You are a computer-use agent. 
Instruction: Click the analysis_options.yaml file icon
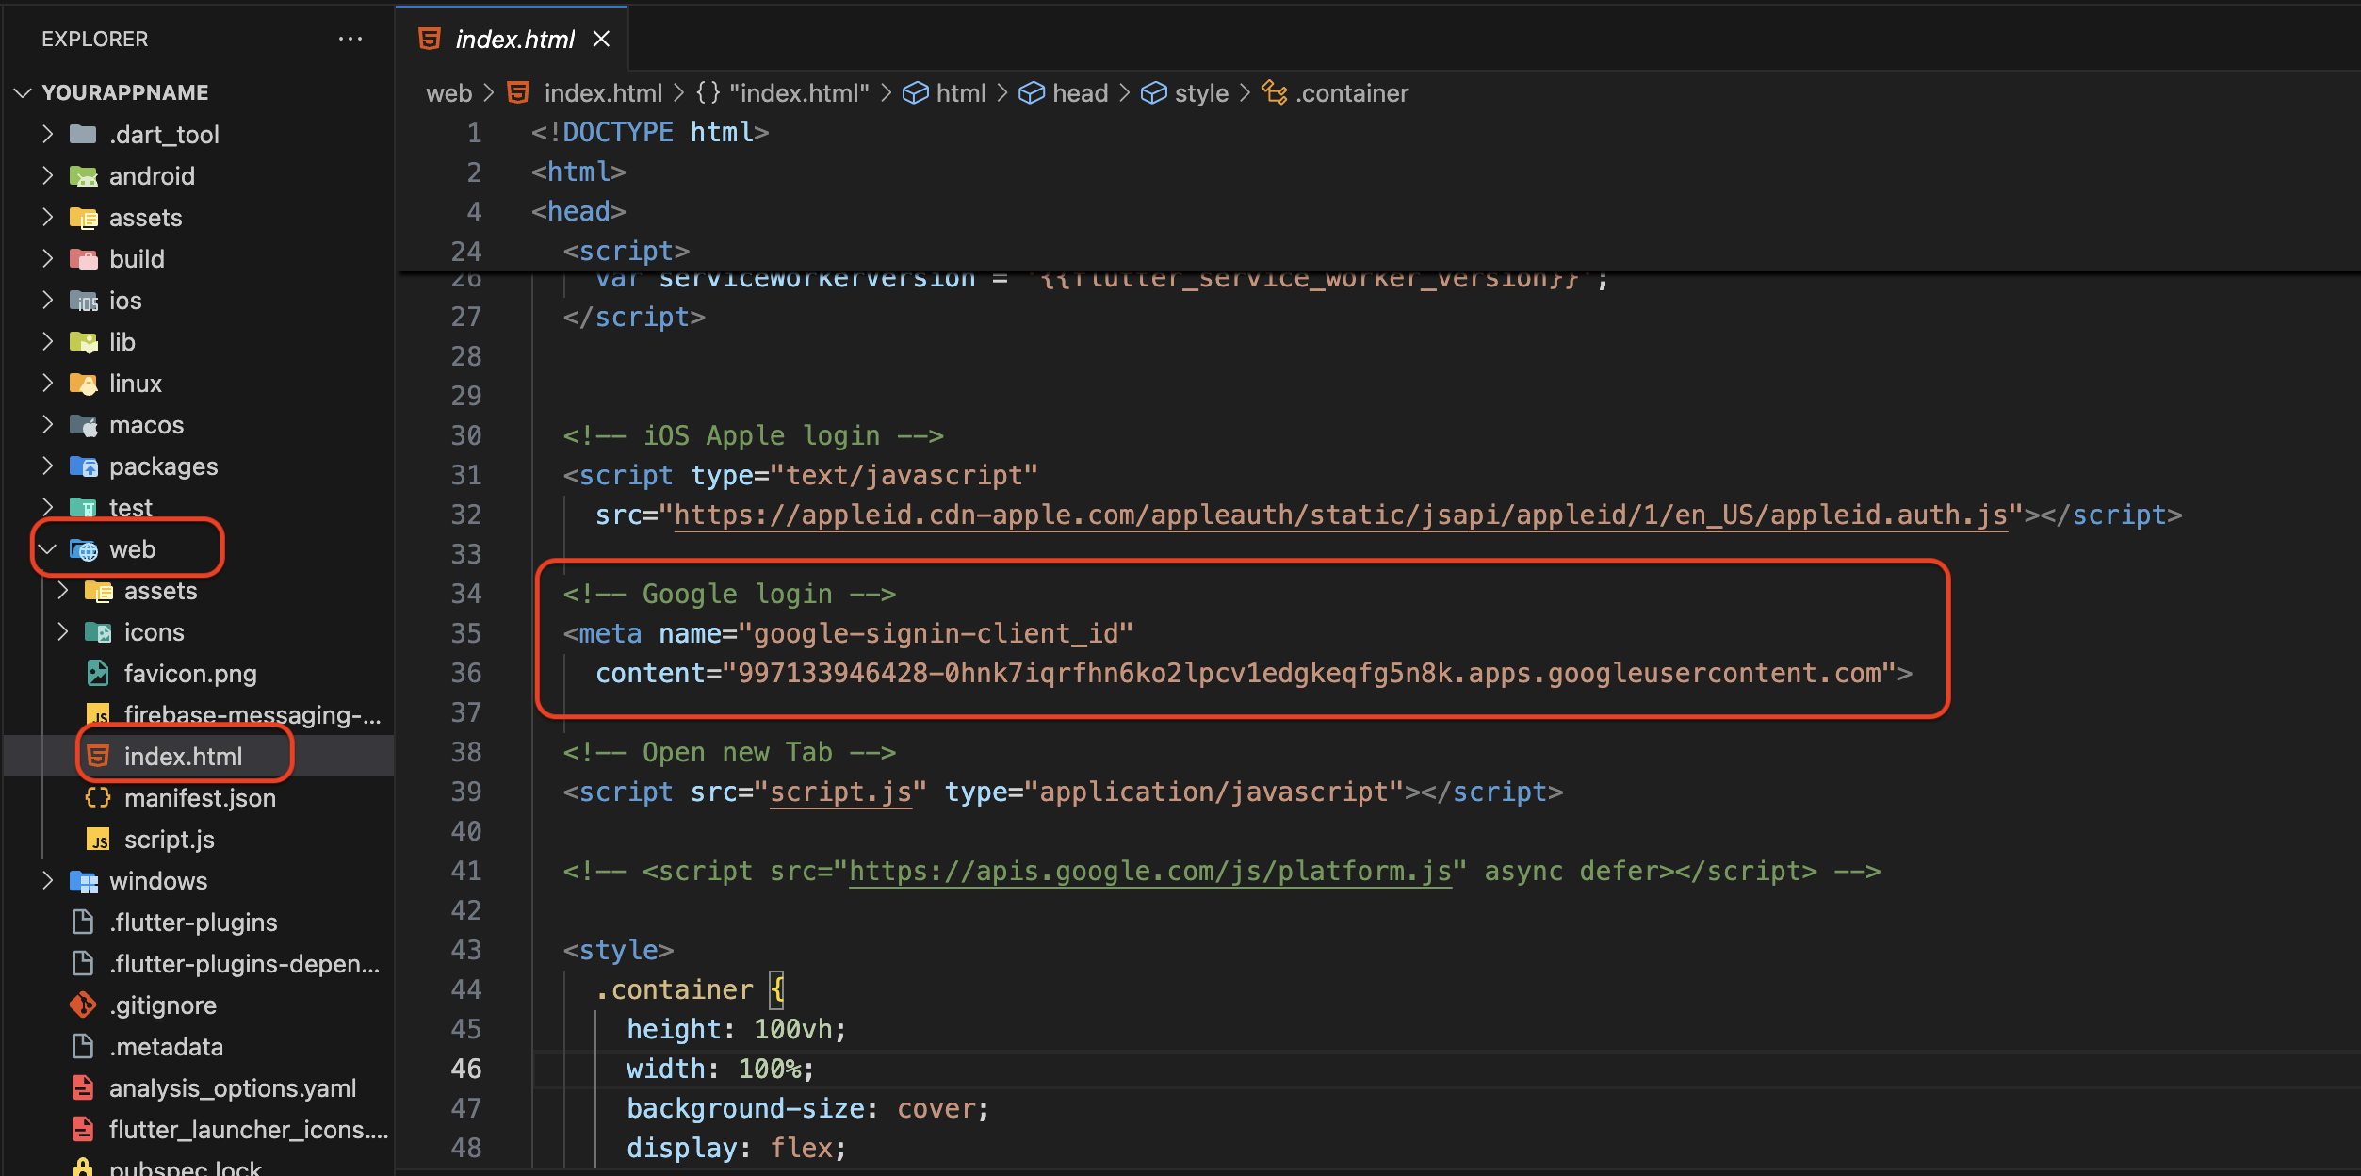pos(83,1088)
